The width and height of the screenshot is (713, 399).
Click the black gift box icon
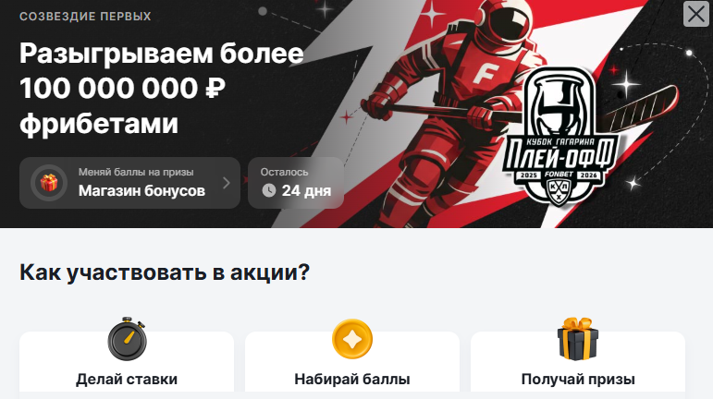(x=577, y=339)
